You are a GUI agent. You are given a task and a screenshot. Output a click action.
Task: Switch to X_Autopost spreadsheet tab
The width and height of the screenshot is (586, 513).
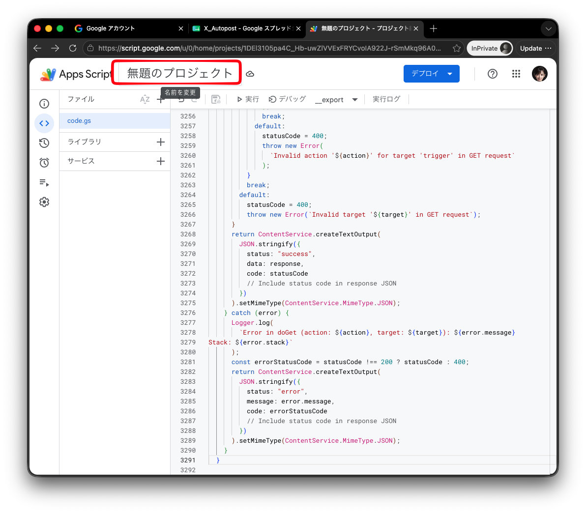pos(247,28)
